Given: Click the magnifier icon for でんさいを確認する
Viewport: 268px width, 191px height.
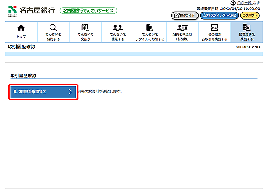Looking at the screenshot, I should tap(53, 28).
